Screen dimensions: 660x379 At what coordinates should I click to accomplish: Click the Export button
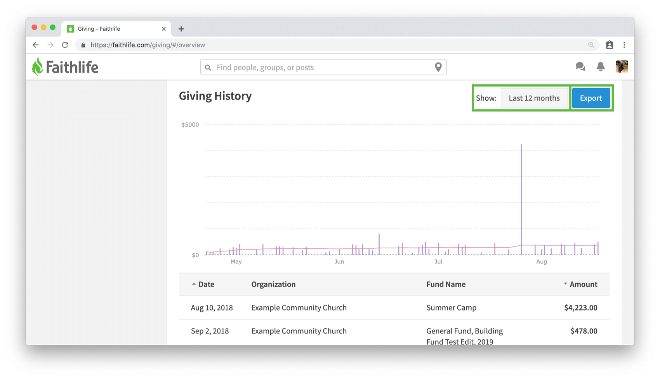[x=591, y=98]
